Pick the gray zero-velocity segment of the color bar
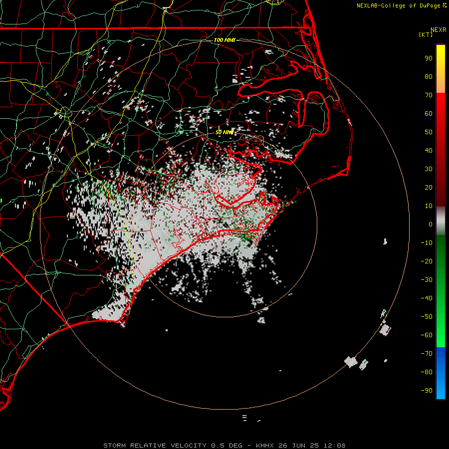 click(x=441, y=221)
